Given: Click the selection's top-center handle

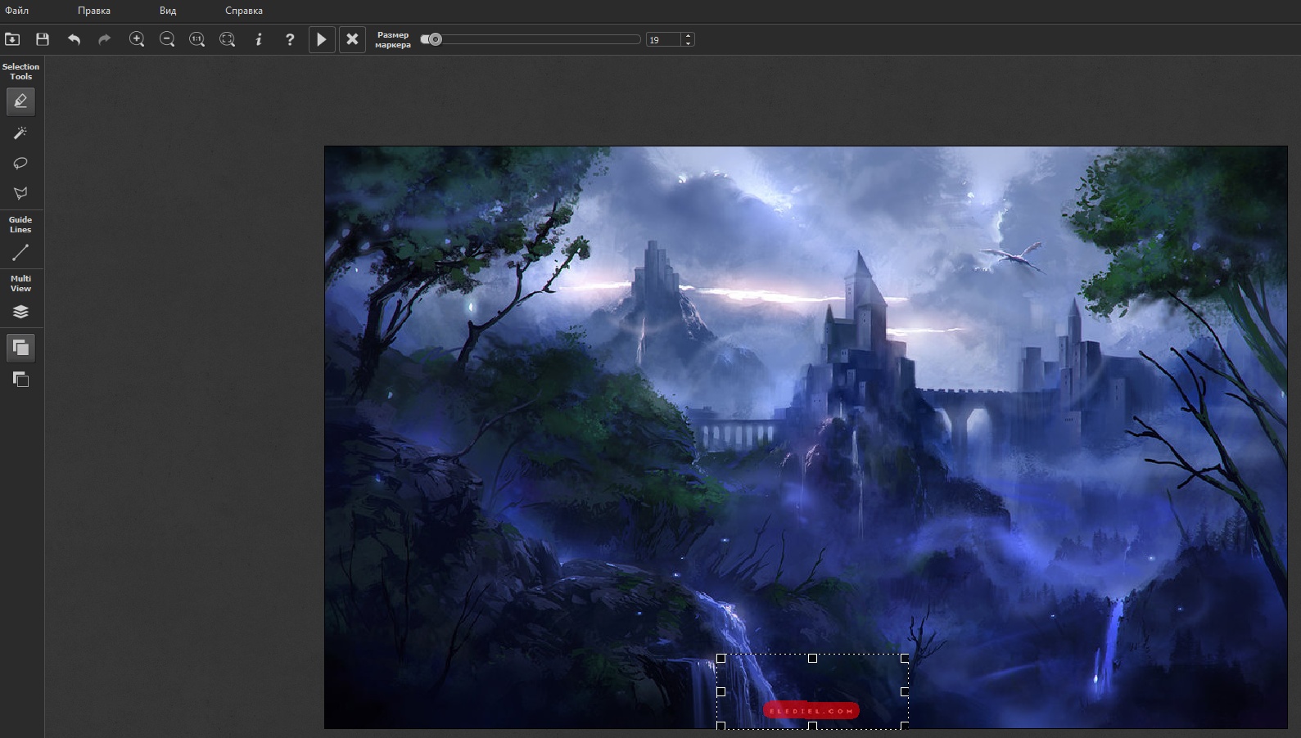Looking at the screenshot, I should (x=812, y=658).
